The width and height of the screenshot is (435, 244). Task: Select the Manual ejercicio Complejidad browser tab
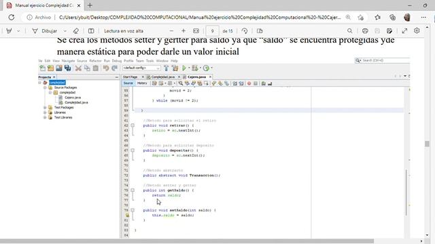click(43, 5)
